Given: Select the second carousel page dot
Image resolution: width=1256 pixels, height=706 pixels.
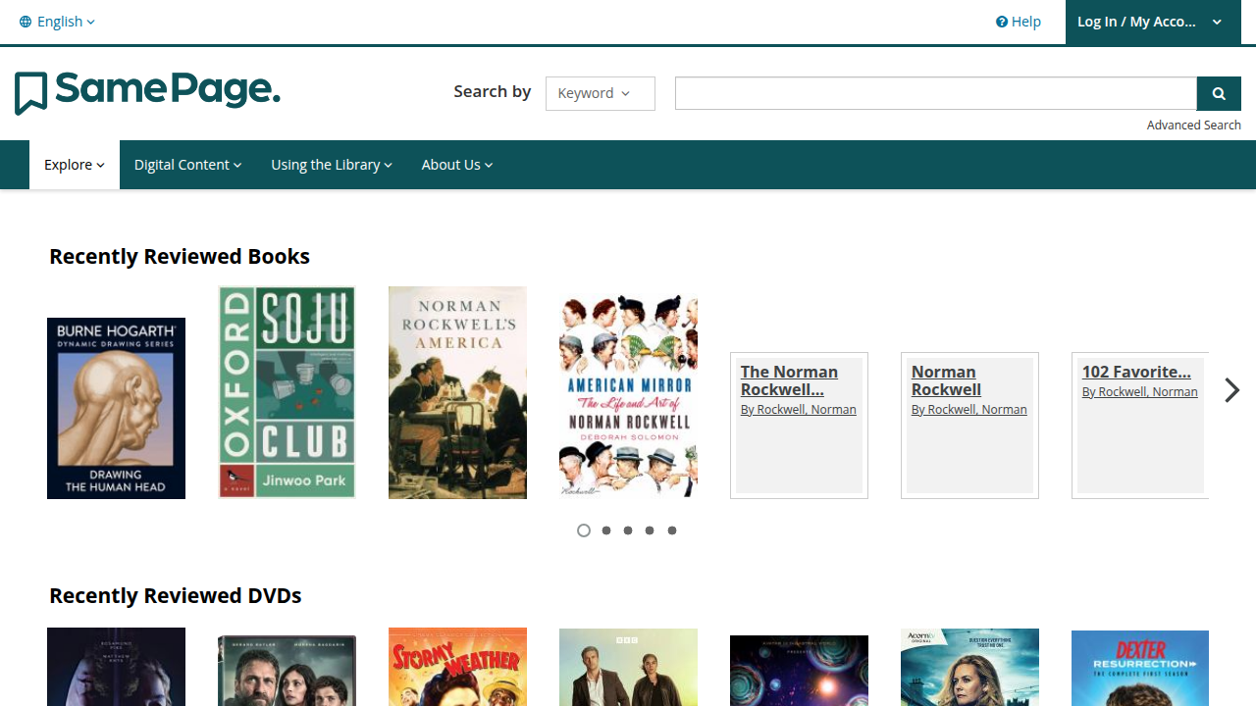Looking at the screenshot, I should point(606,530).
